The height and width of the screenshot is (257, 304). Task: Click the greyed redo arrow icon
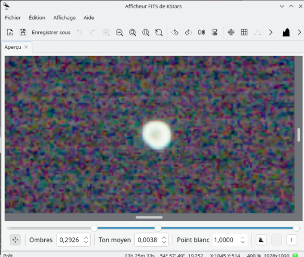(x=93, y=32)
